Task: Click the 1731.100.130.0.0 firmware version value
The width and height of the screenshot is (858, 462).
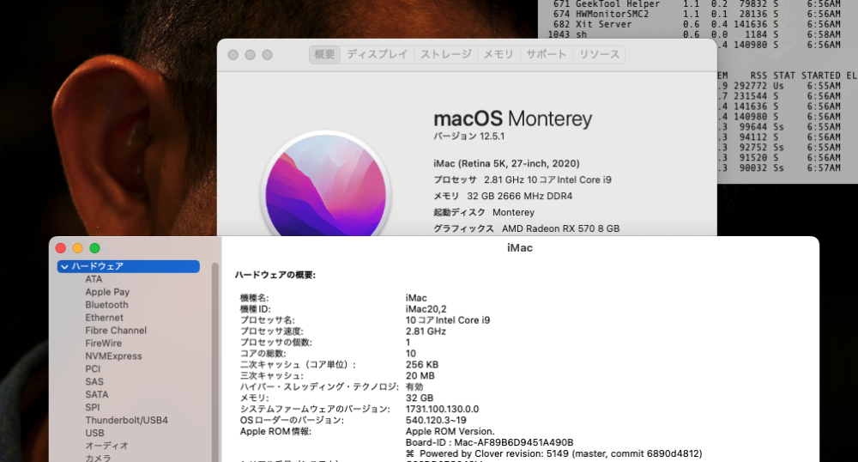Action: pos(442,409)
